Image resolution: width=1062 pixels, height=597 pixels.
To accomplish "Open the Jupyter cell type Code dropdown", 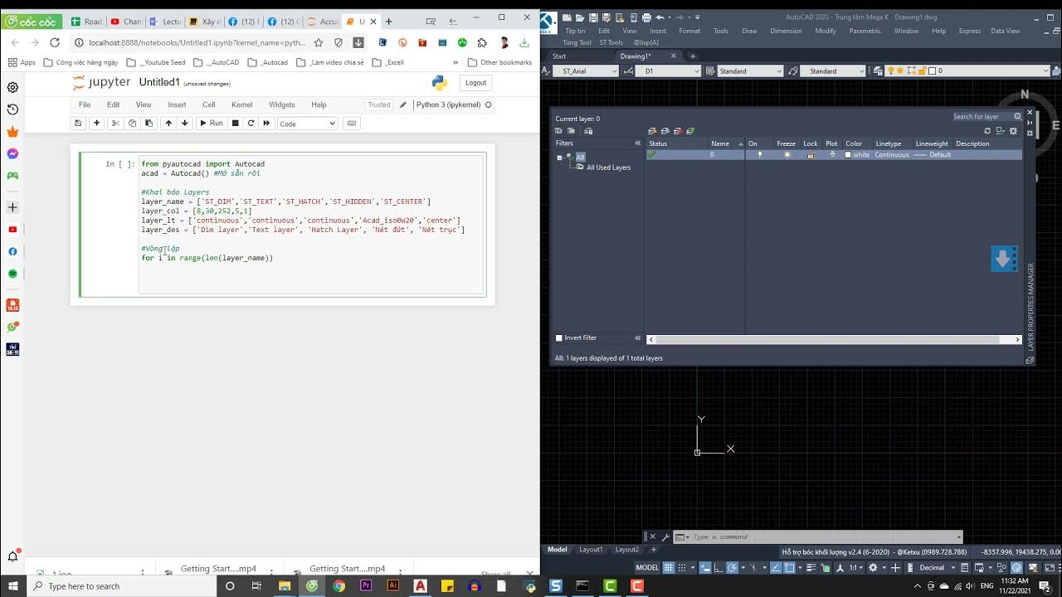I will 307,124.
